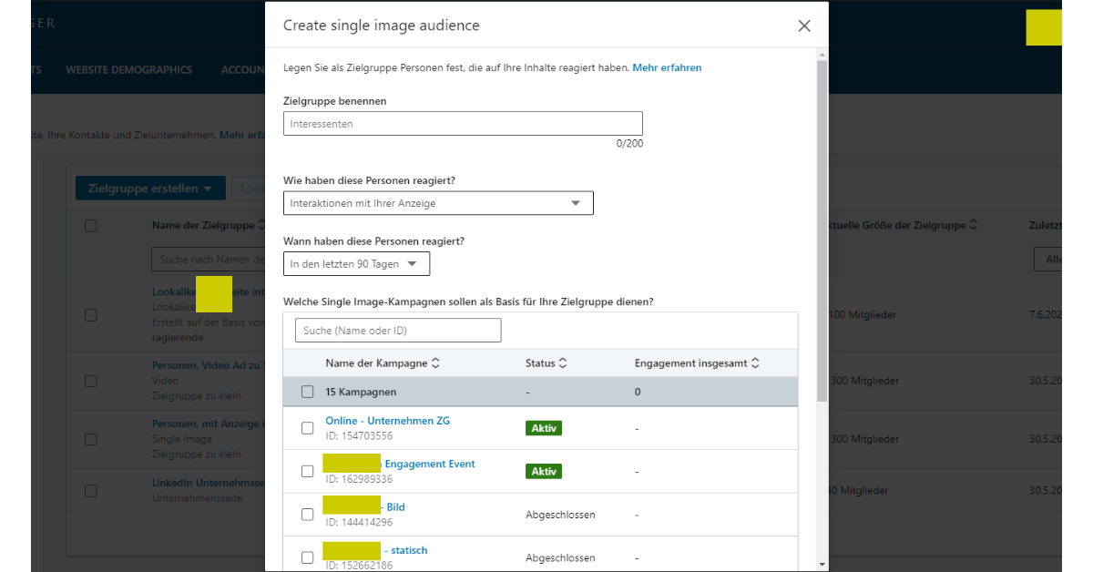
Task: Click the Mehr erfahren link in dialog
Action: (667, 68)
